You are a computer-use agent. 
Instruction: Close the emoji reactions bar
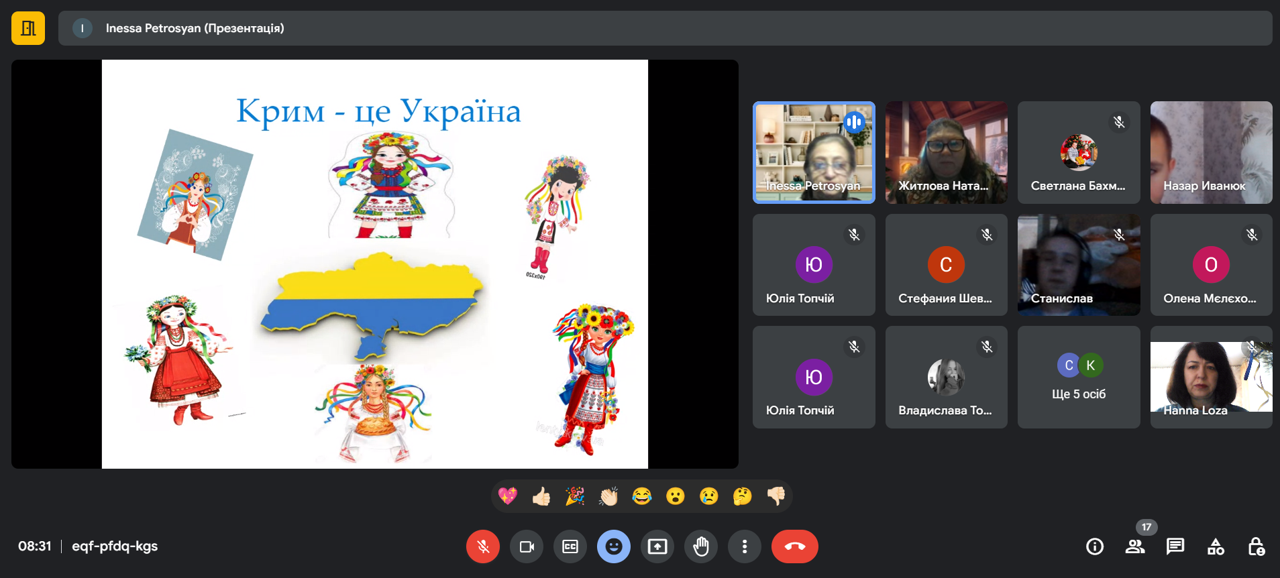[613, 546]
